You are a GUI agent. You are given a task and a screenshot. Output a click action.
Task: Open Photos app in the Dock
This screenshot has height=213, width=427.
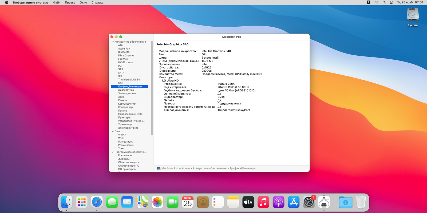point(157,202)
